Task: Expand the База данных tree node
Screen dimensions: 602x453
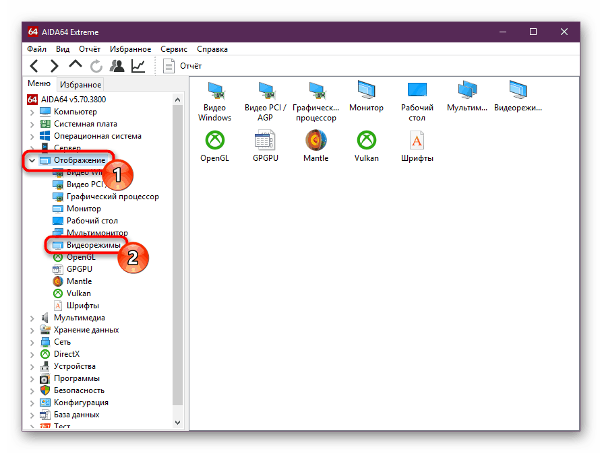Action: (x=32, y=415)
